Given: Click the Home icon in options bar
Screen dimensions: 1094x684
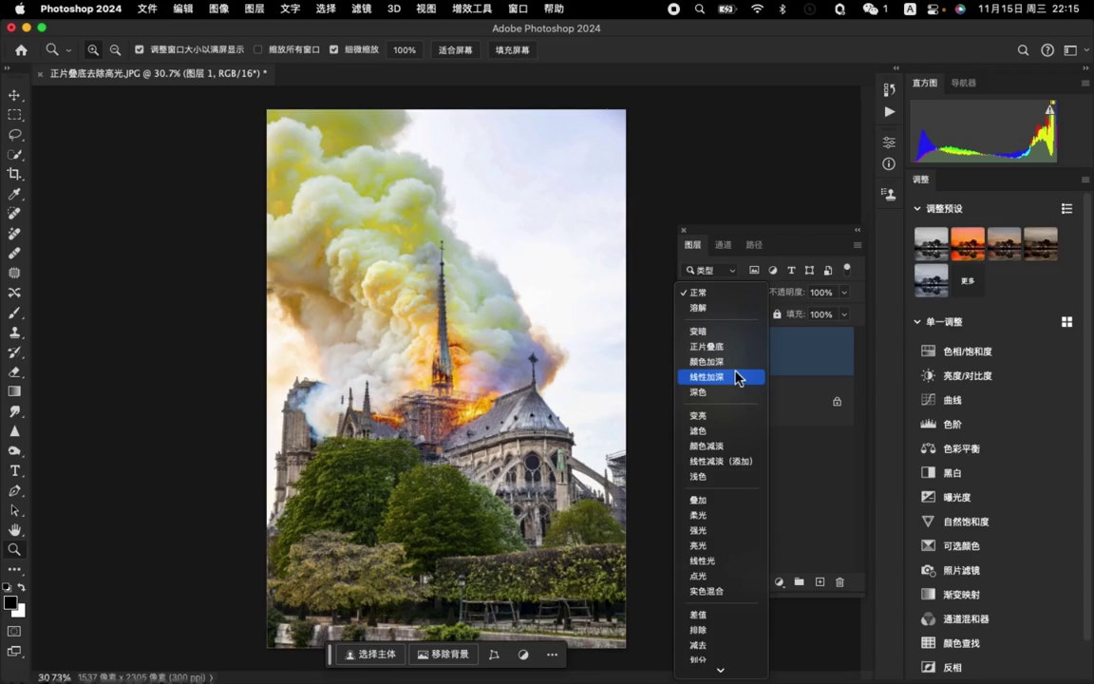Looking at the screenshot, I should pos(21,50).
